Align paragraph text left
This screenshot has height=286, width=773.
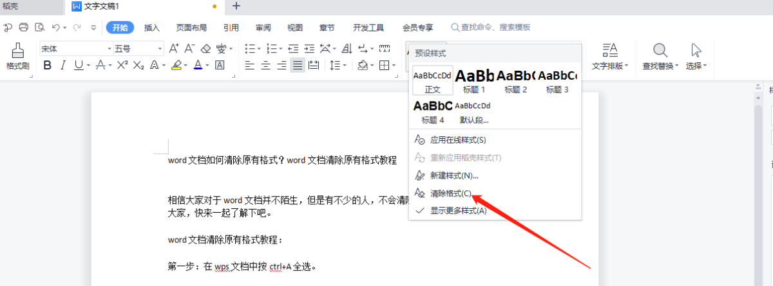point(250,65)
